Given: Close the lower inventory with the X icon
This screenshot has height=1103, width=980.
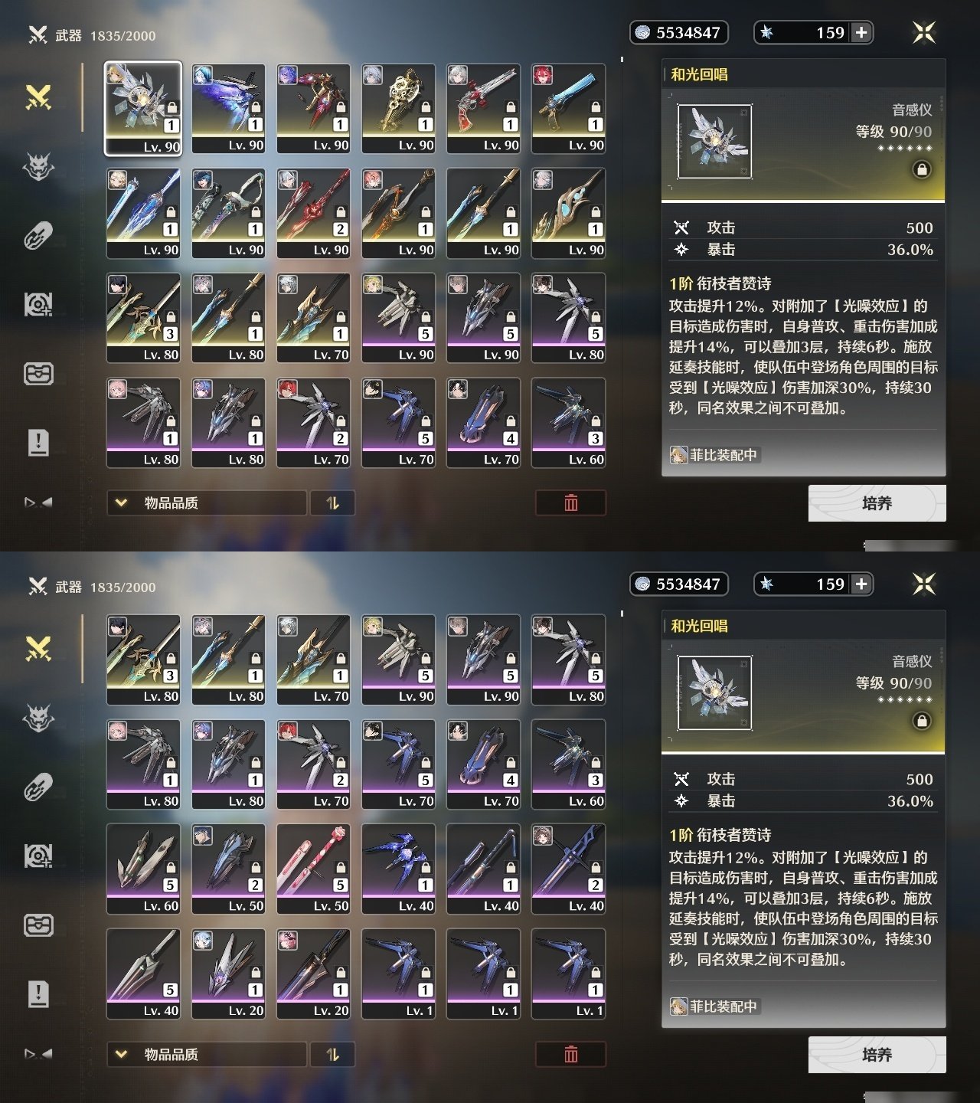Looking at the screenshot, I should (924, 584).
